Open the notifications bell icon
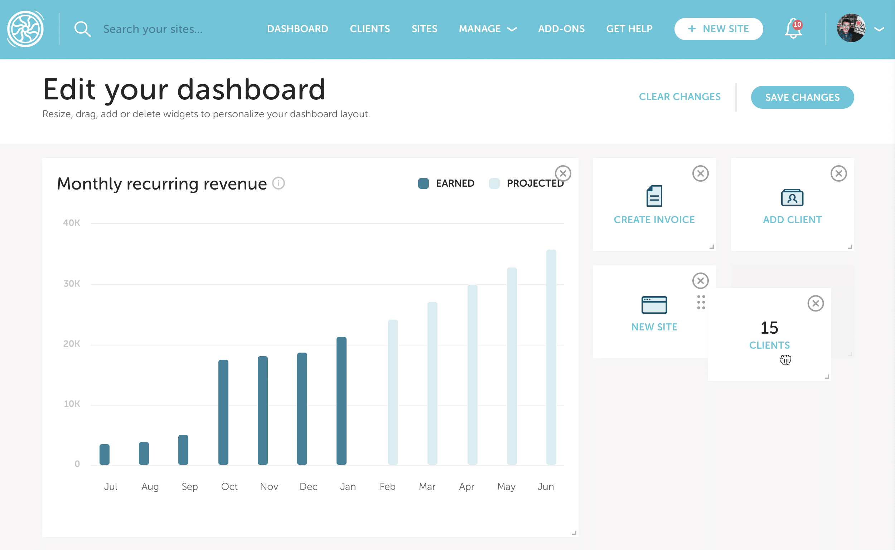The width and height of the screenshot is (895, 550). tap(793, 29)
